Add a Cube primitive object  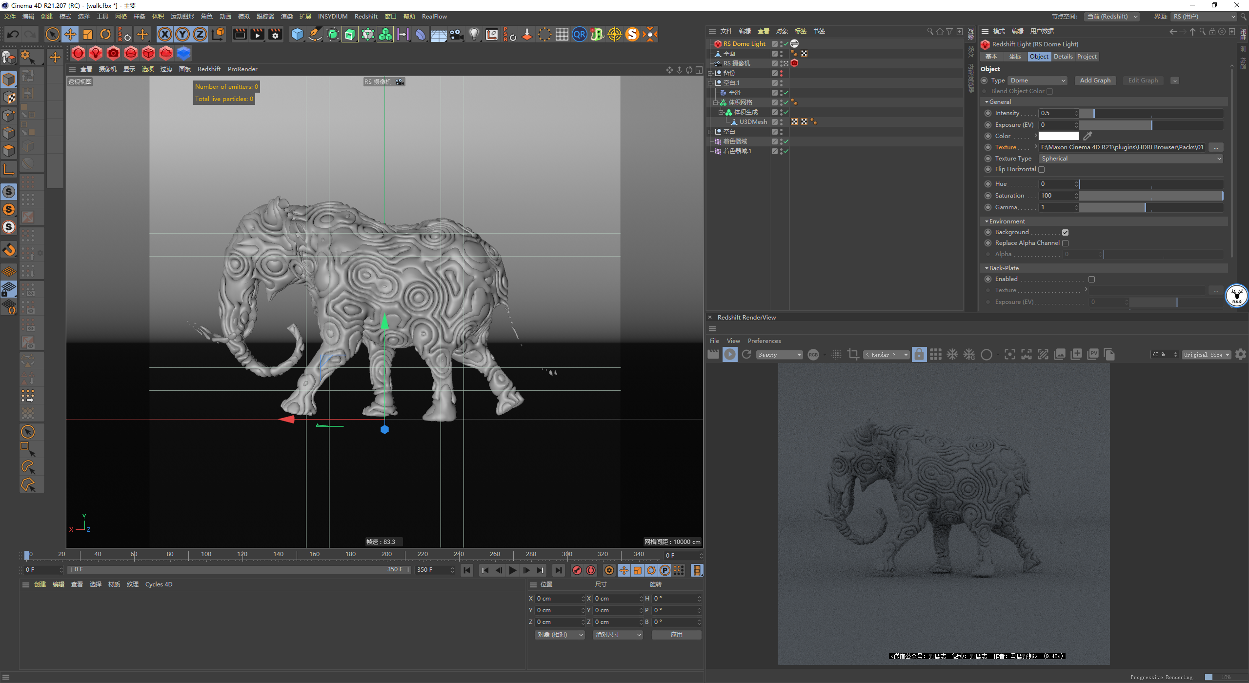[x=297, y=34]
